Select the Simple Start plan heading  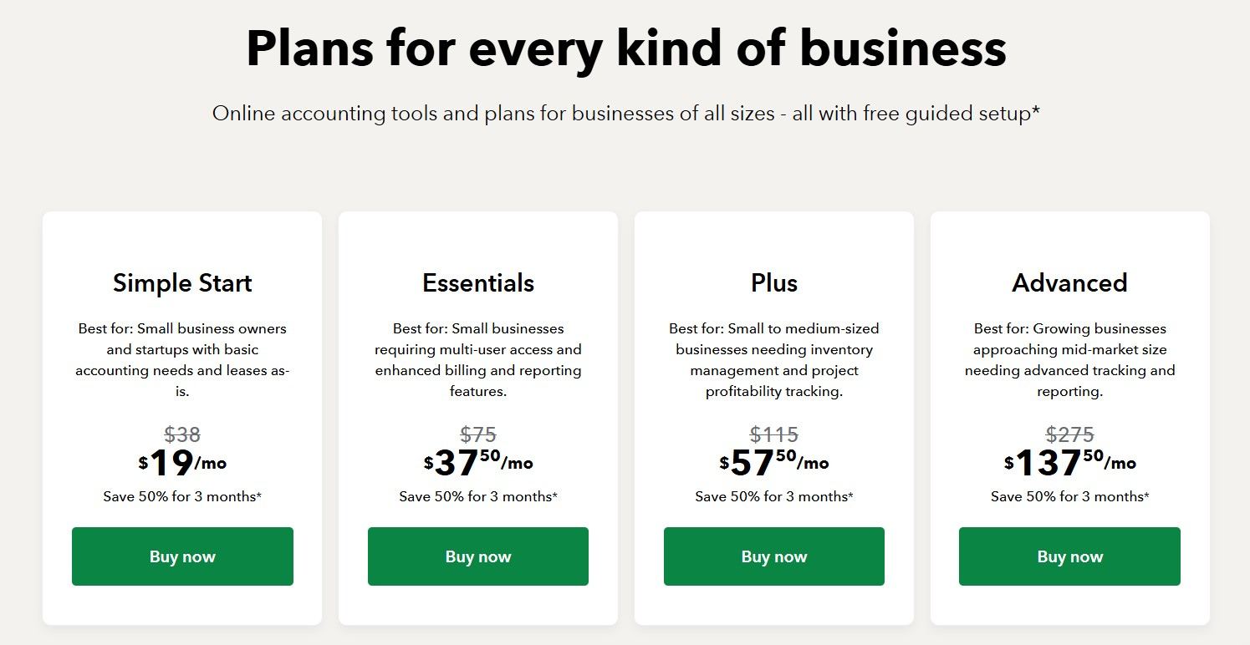pyautogui.click(x=182, y=282)
